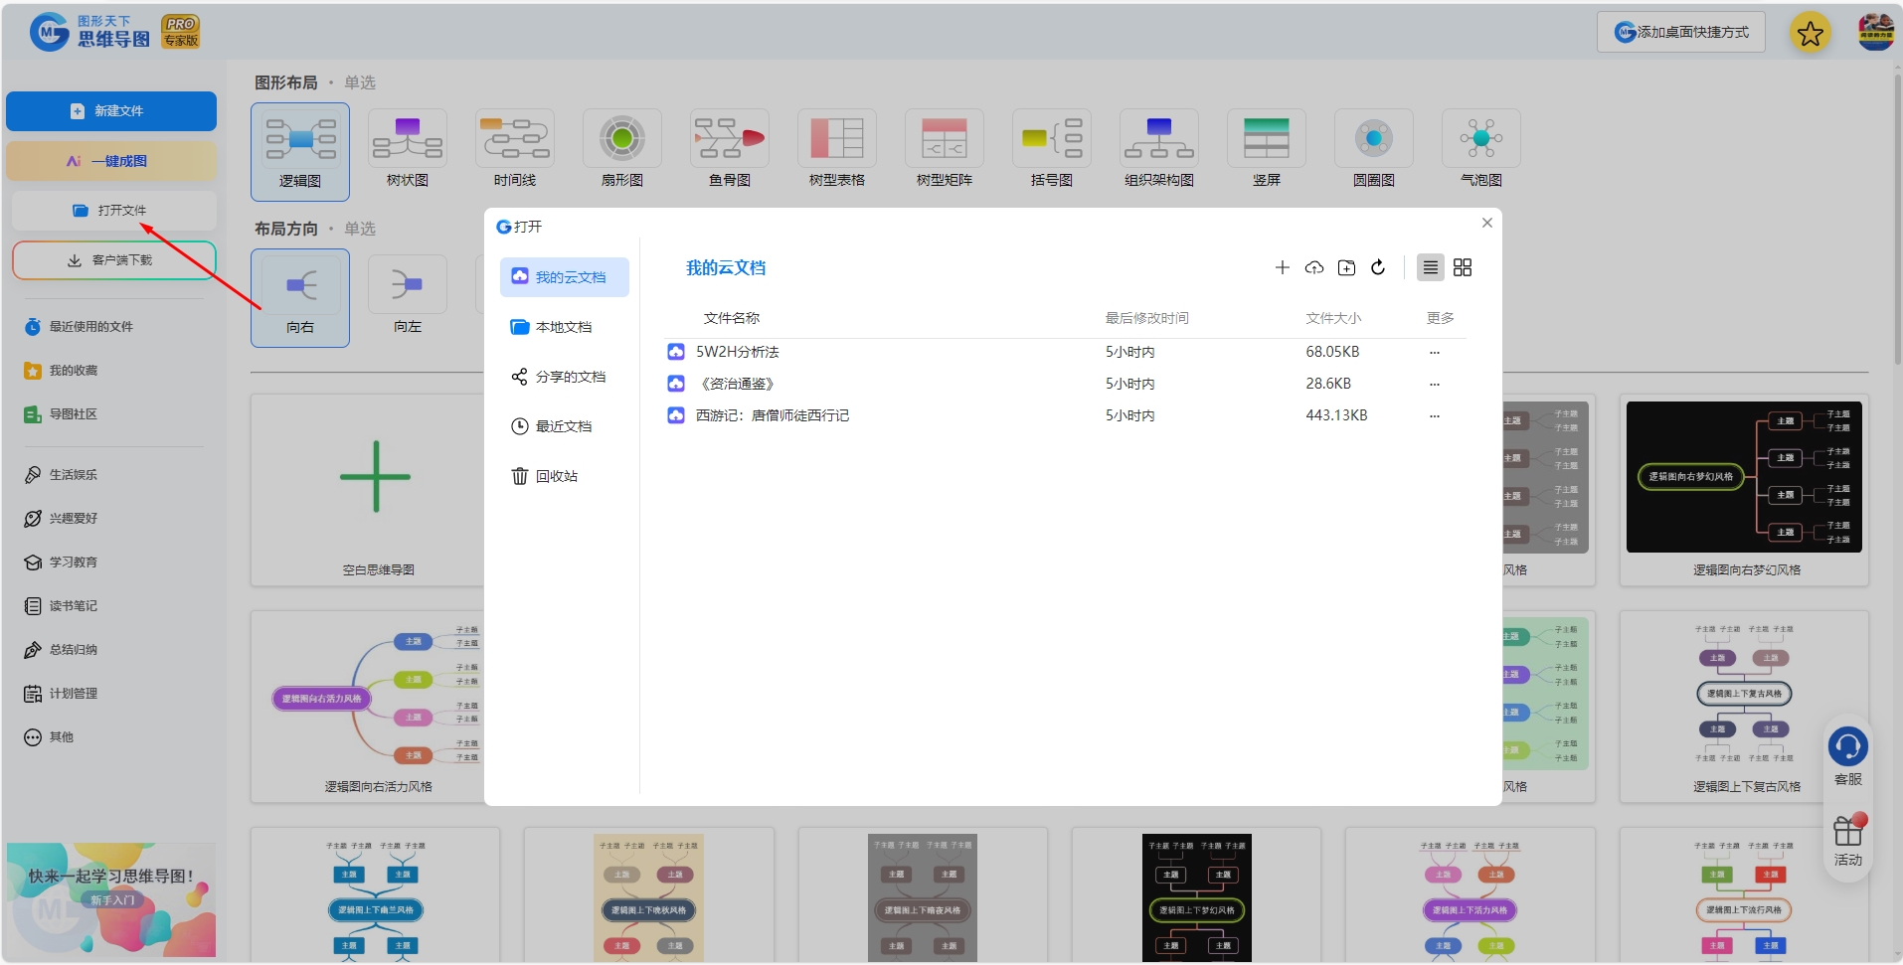Switch to 本地文档 tab
The height and width of the screenshot is (965, 1903).
[565, 327]
